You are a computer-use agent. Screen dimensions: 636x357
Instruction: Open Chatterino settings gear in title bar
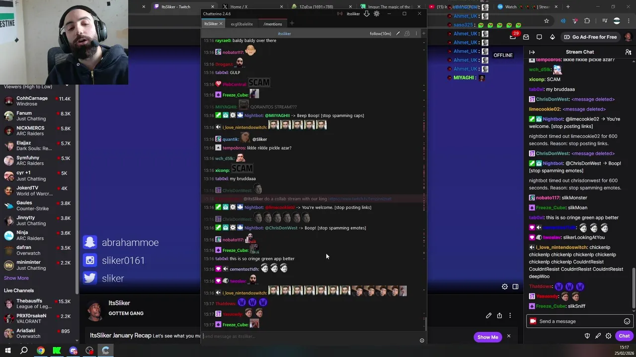tap(377, 14)
